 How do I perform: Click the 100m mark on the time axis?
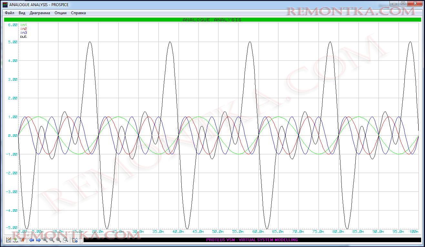tap(414, 232)
